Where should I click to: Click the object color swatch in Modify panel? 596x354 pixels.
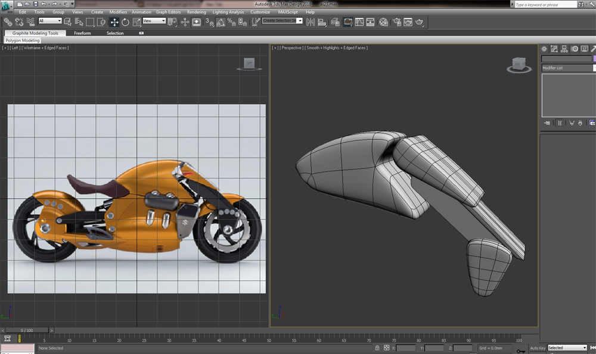[x=594, y=58]
